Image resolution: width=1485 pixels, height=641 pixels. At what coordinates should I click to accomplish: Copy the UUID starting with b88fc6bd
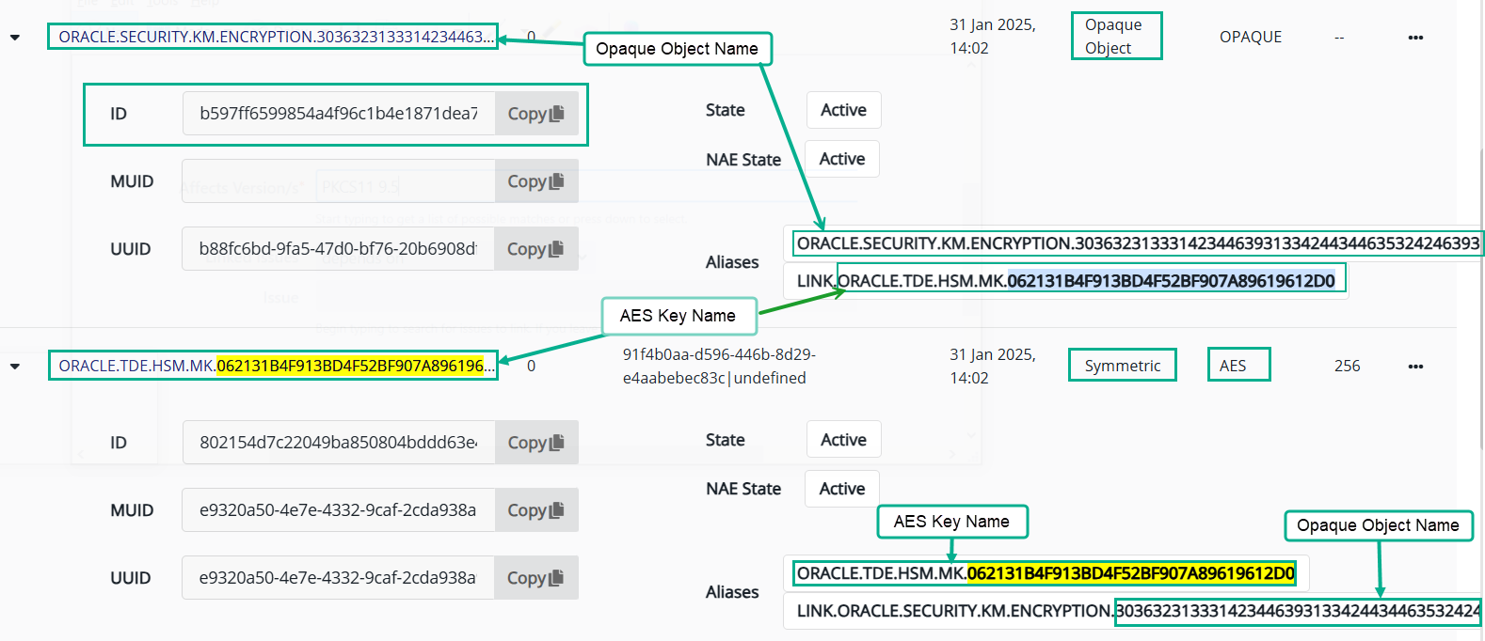[x=535, y=249]
